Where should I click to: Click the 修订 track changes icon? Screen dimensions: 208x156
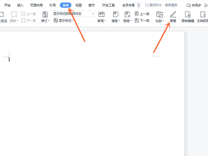(45, 15)
